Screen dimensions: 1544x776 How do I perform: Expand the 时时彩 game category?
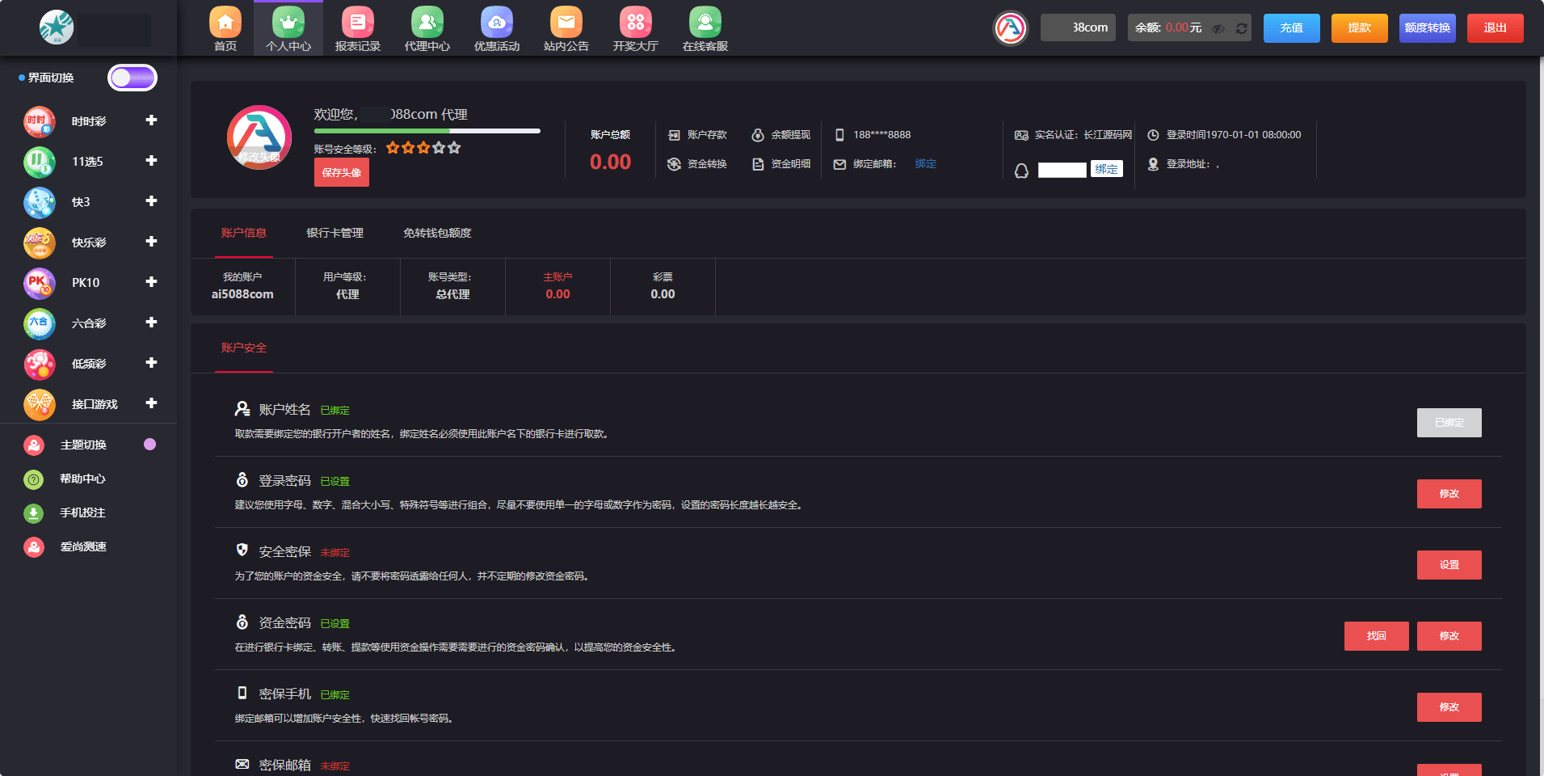151,120
